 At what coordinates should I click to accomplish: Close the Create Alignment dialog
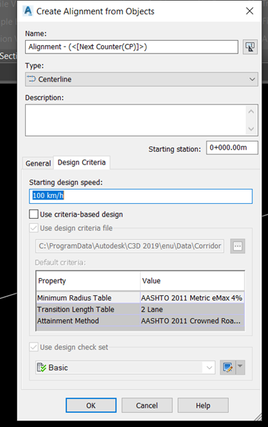coord(249,11)
